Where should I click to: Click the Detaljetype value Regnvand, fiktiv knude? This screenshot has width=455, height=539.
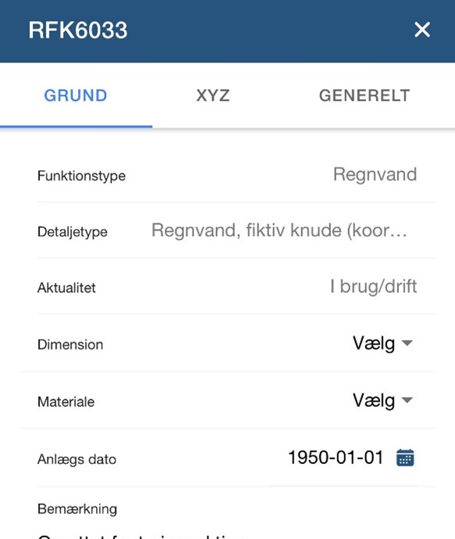click(x=279, y=230)
